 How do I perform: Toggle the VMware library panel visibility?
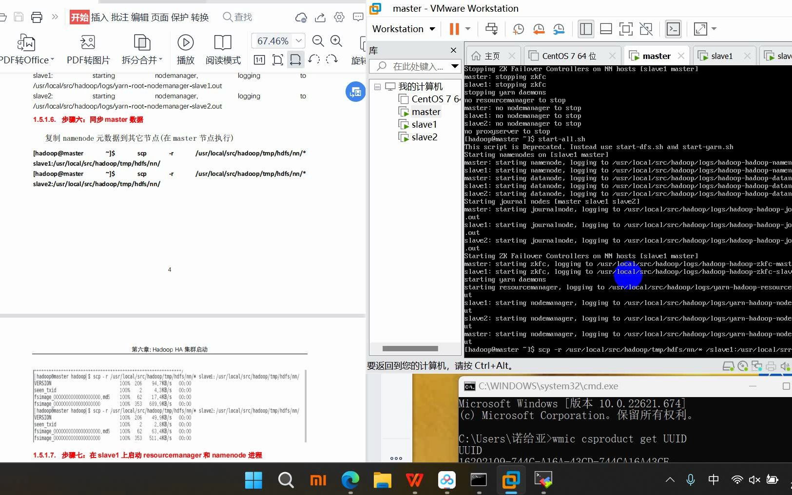[x=585, y=29]
